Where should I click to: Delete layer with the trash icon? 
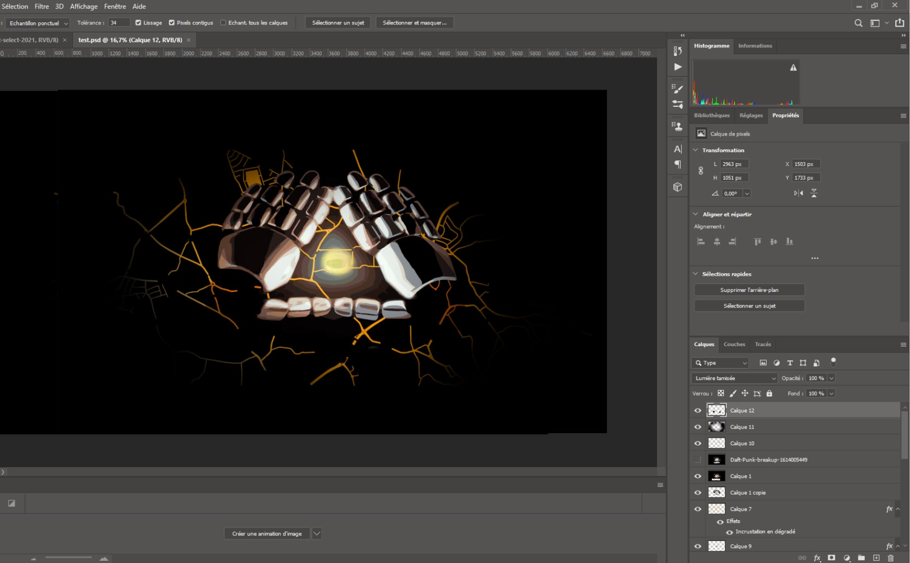[x=891, y=558]
